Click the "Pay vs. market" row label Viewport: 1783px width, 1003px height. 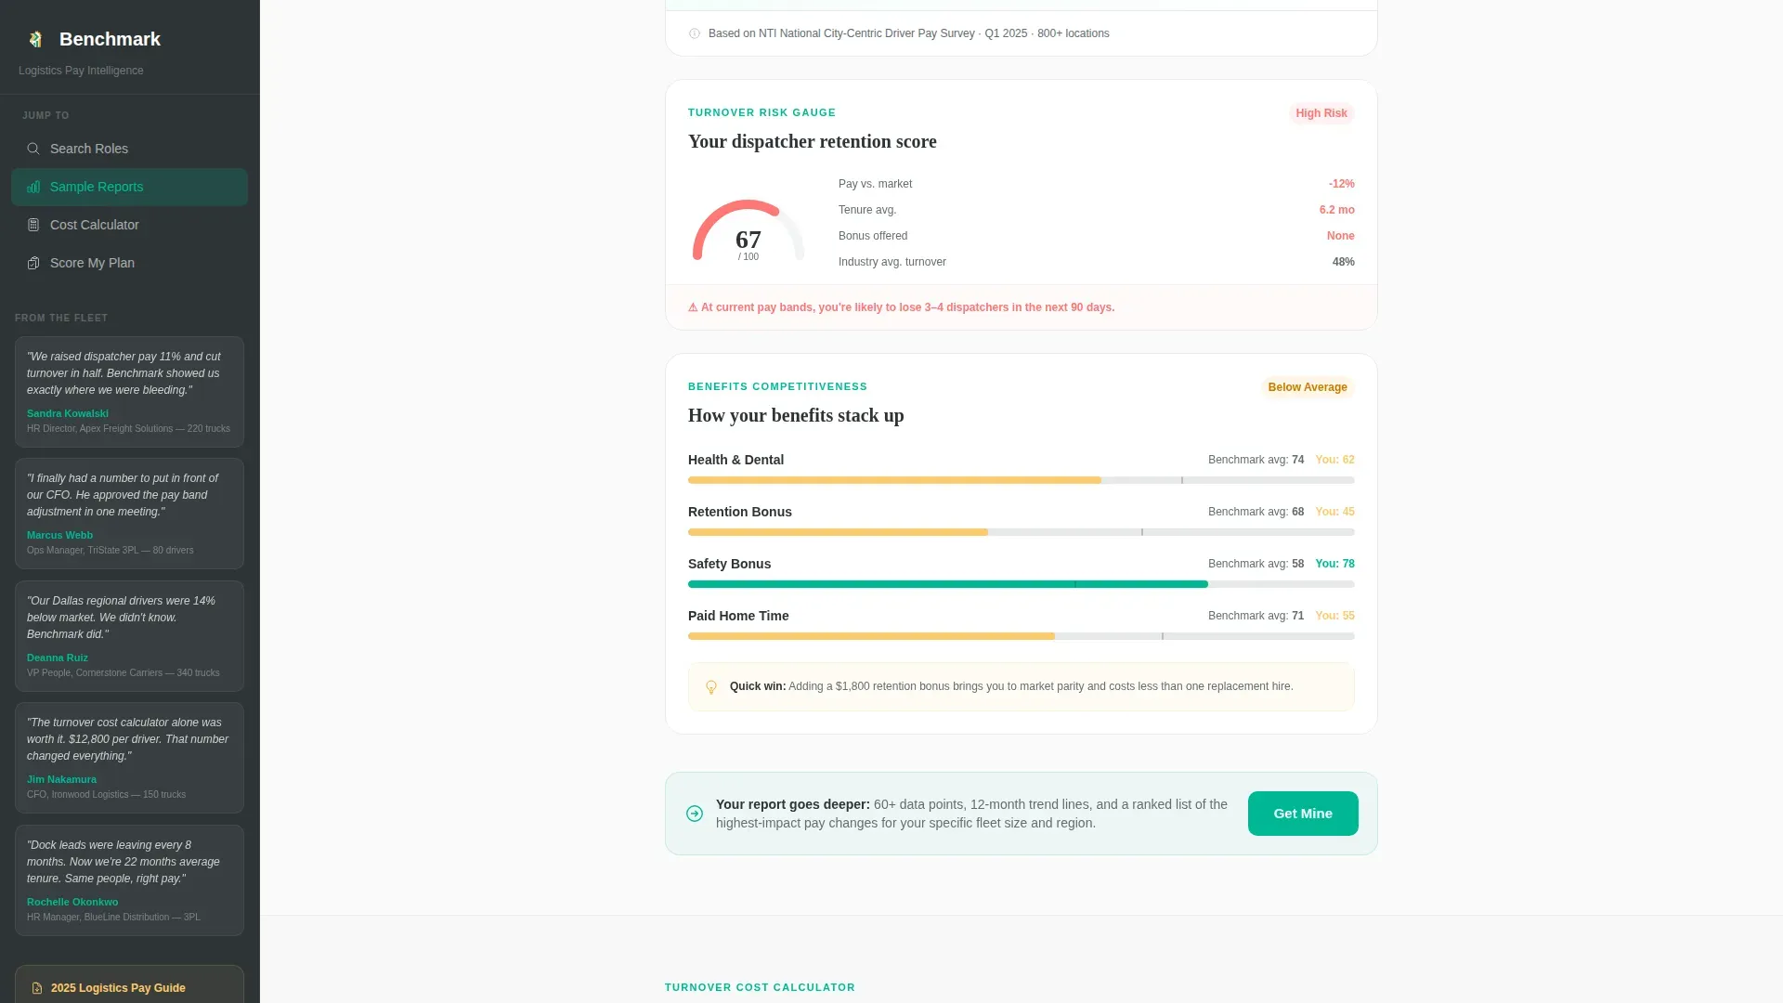pos(875,184)
